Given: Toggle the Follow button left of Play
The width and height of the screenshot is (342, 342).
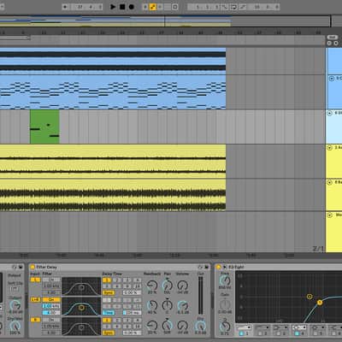Looking at the screenshot, I should tap(65, 7).
